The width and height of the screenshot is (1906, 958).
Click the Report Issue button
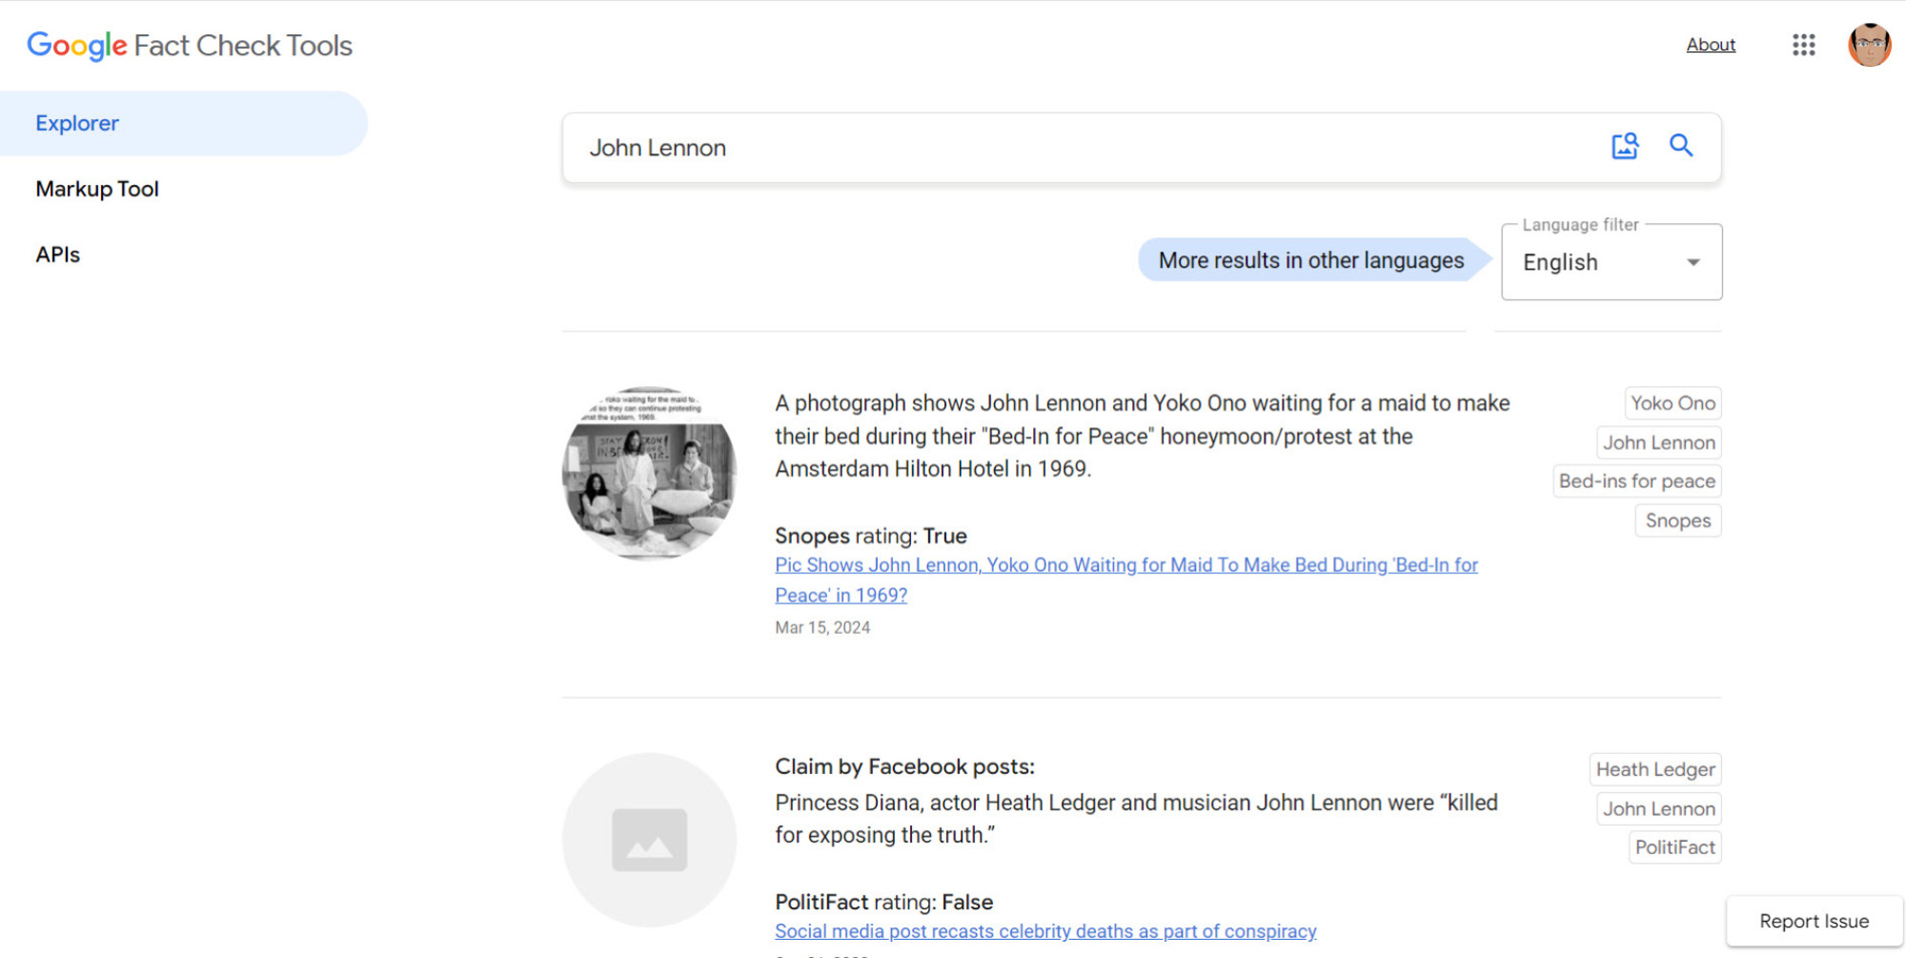point(1814,921)
